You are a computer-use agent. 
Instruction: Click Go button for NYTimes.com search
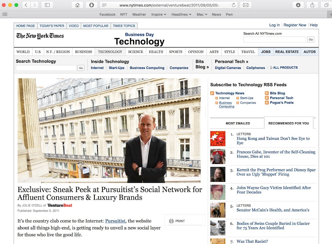click(311, 39)
